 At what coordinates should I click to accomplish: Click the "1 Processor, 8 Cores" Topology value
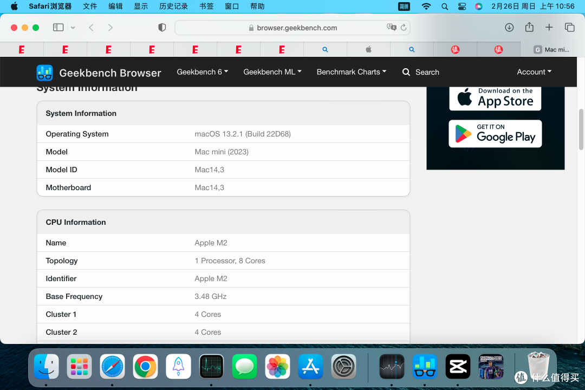230,261
